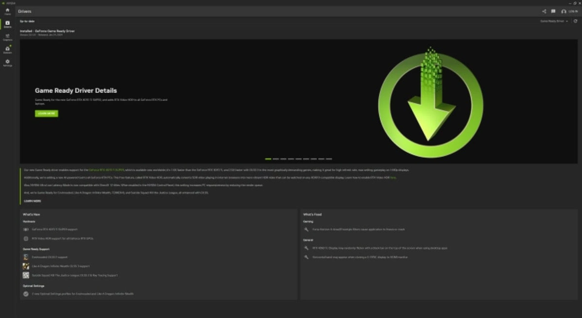
Task: Click the Suicide Squad Kill The Justice League entry
Action: click(x=75, y=275)
